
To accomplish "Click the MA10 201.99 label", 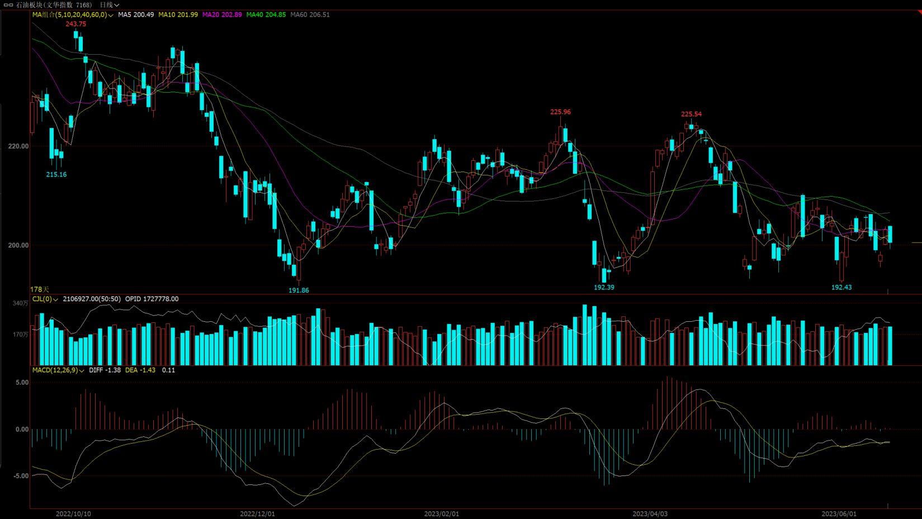I will tap(178, 15).
